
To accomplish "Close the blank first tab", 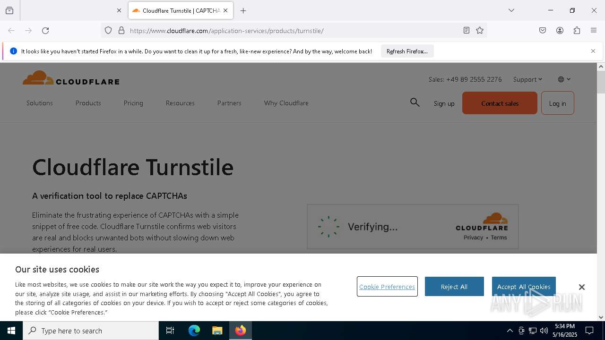I will pyautogui.click(x=119, y=10).
